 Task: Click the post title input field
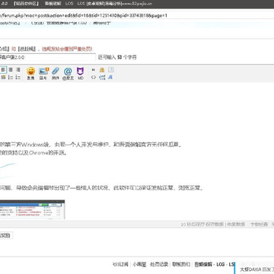coord(48,57)
